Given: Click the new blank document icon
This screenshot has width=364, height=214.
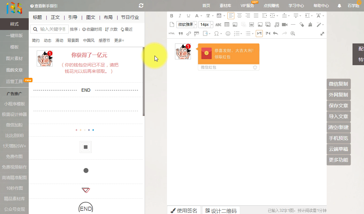Looking at the screenshot, I should (172, 25).
